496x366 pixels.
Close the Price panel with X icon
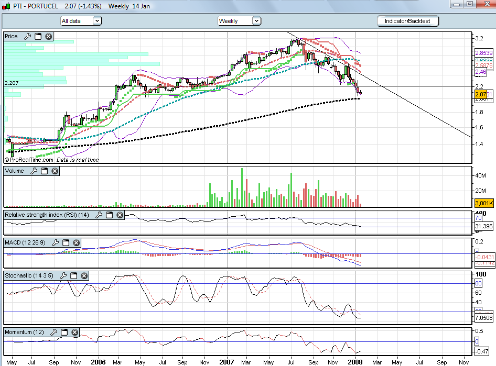click(48, 36)
